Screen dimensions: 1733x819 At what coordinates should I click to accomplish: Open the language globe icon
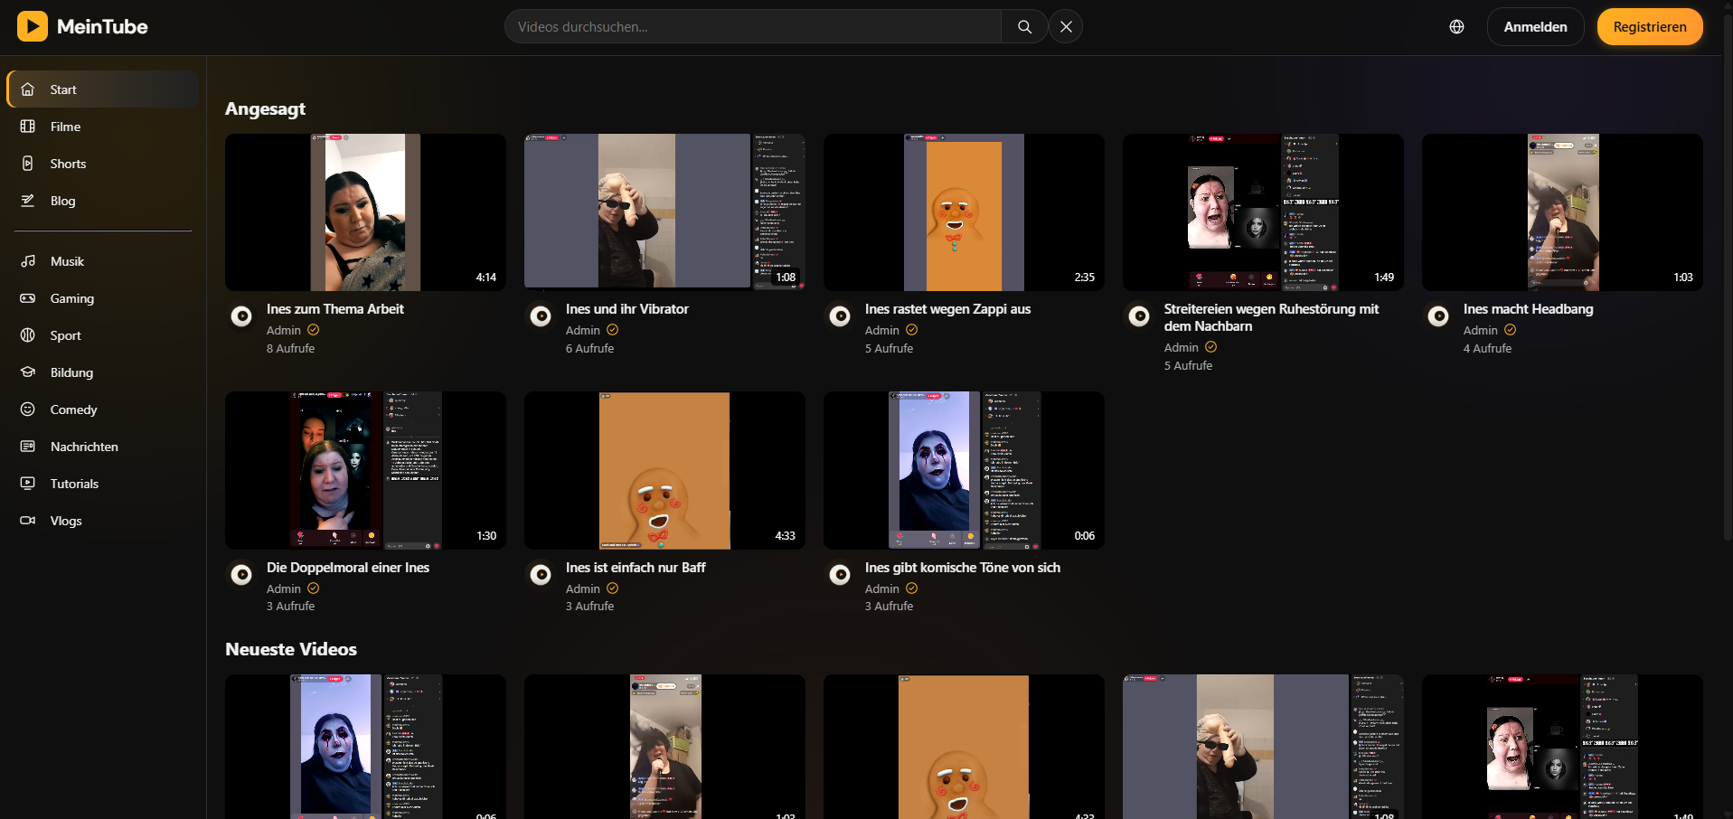(1456, 27)
